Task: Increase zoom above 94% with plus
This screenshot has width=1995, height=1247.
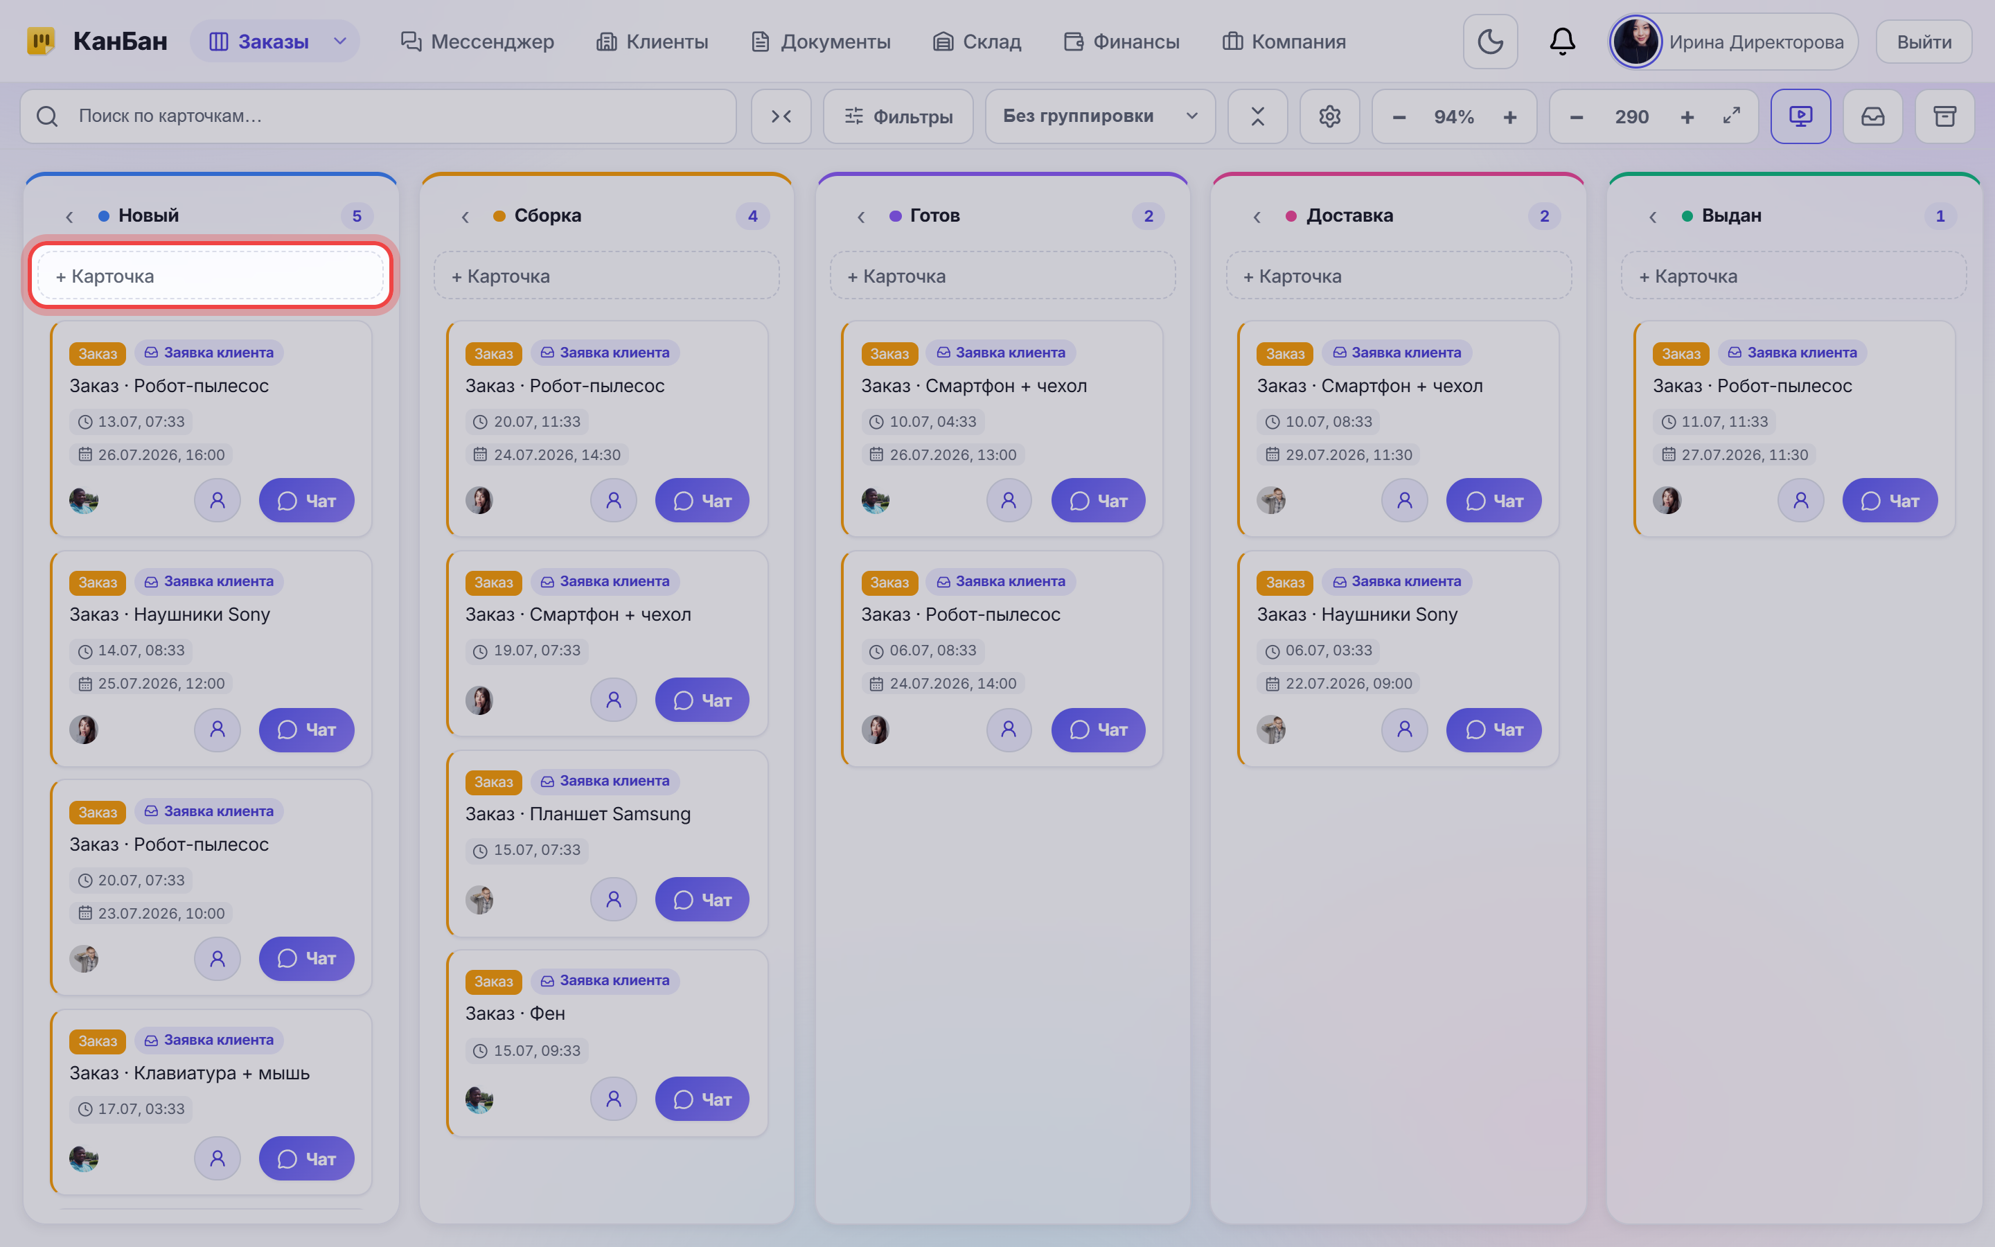Action: [1509, 117]
